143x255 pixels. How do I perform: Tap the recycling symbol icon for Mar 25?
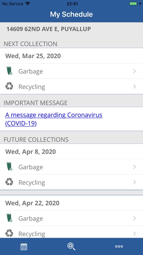9,86
